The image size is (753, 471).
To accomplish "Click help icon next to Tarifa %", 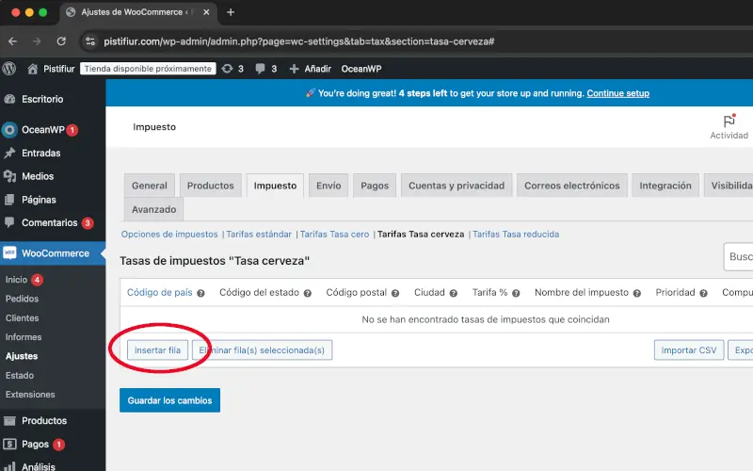I will click(x=516, y=293).
